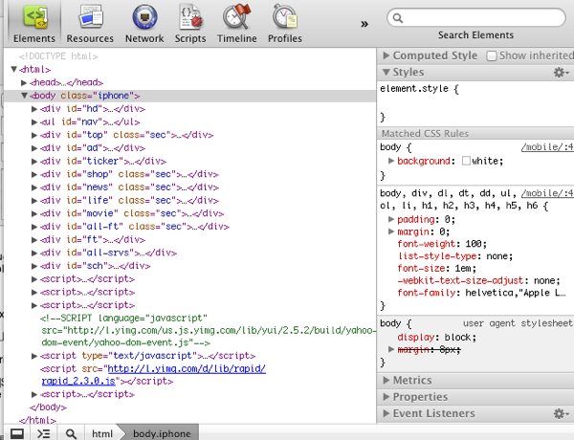The width and height of the screenshot is (574, 440).
Task: Expand div id="all-srvs" node
Action: click(x=34, y=253)
